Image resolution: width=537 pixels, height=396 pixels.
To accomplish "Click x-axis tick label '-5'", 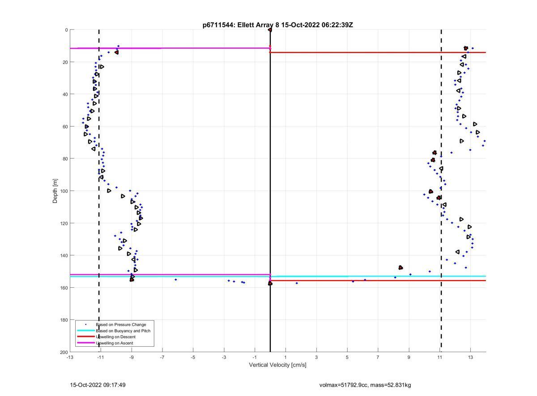I will [x=193, y=358].
